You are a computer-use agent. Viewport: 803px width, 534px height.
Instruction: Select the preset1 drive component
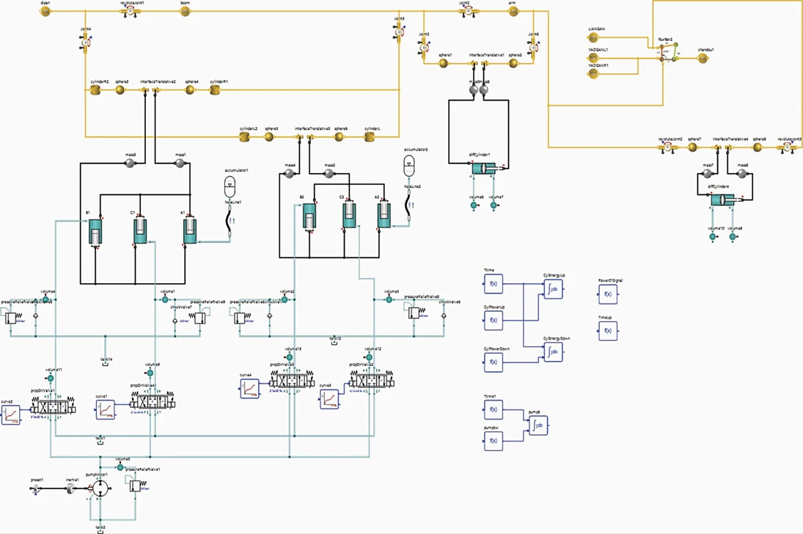tap(37, 489)
